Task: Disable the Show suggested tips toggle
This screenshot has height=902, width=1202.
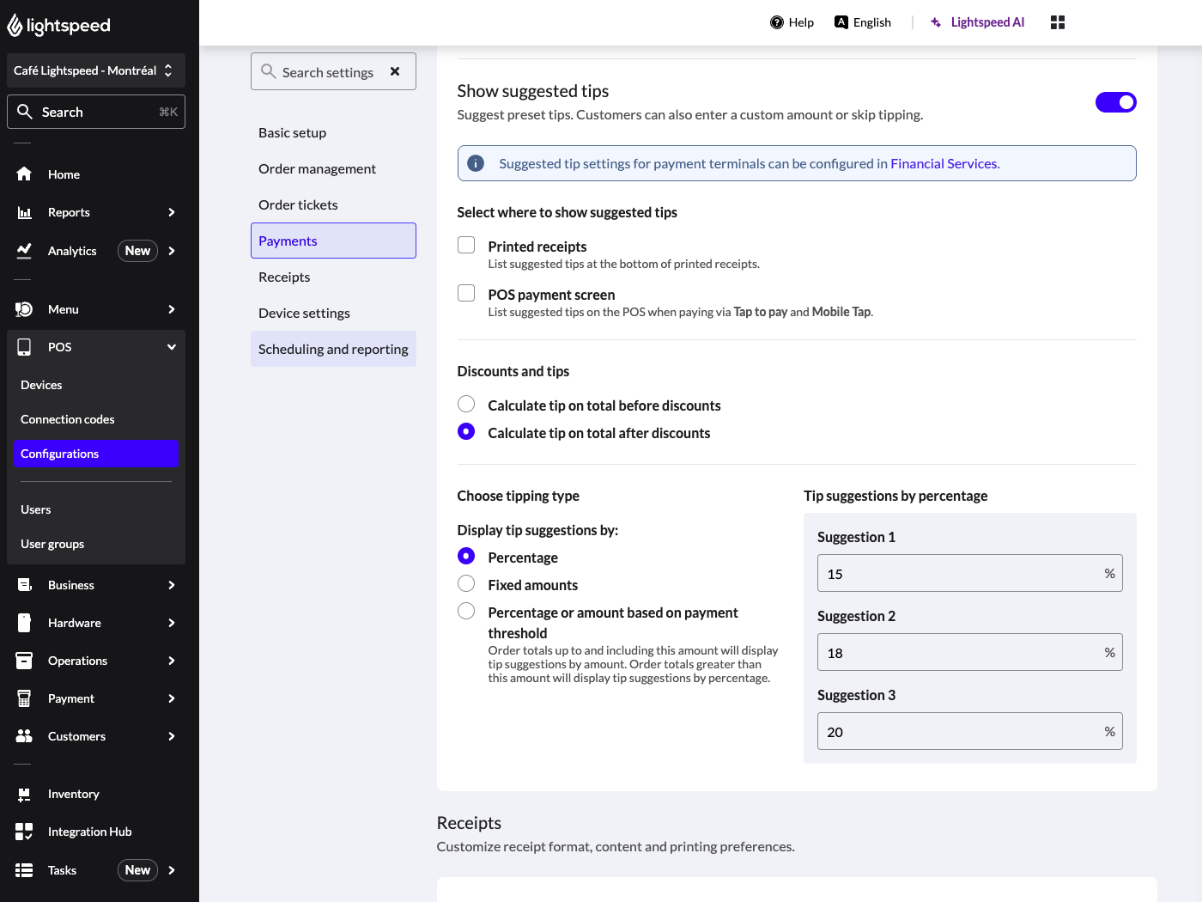Action: coord(1115,102)
